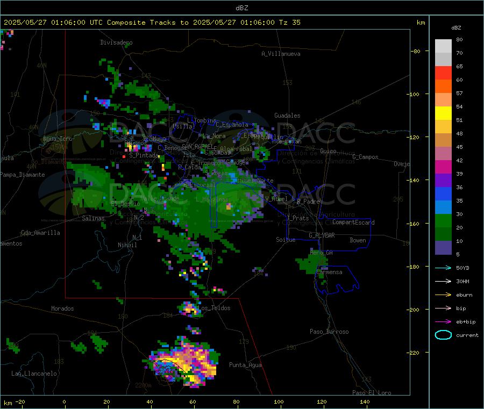This screenshot has height=409, width=484.
Task: Select the red 60 dBZ color swatch
Action: pyautogui.click(x=443, y=73)
